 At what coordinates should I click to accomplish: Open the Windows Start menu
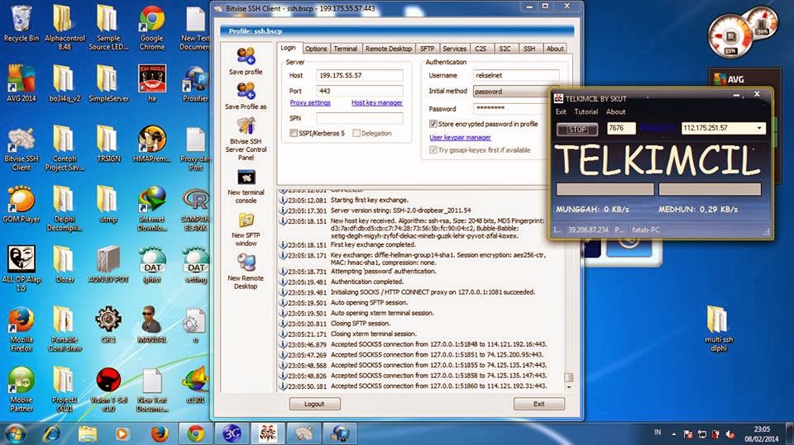[x=15, y=433]
